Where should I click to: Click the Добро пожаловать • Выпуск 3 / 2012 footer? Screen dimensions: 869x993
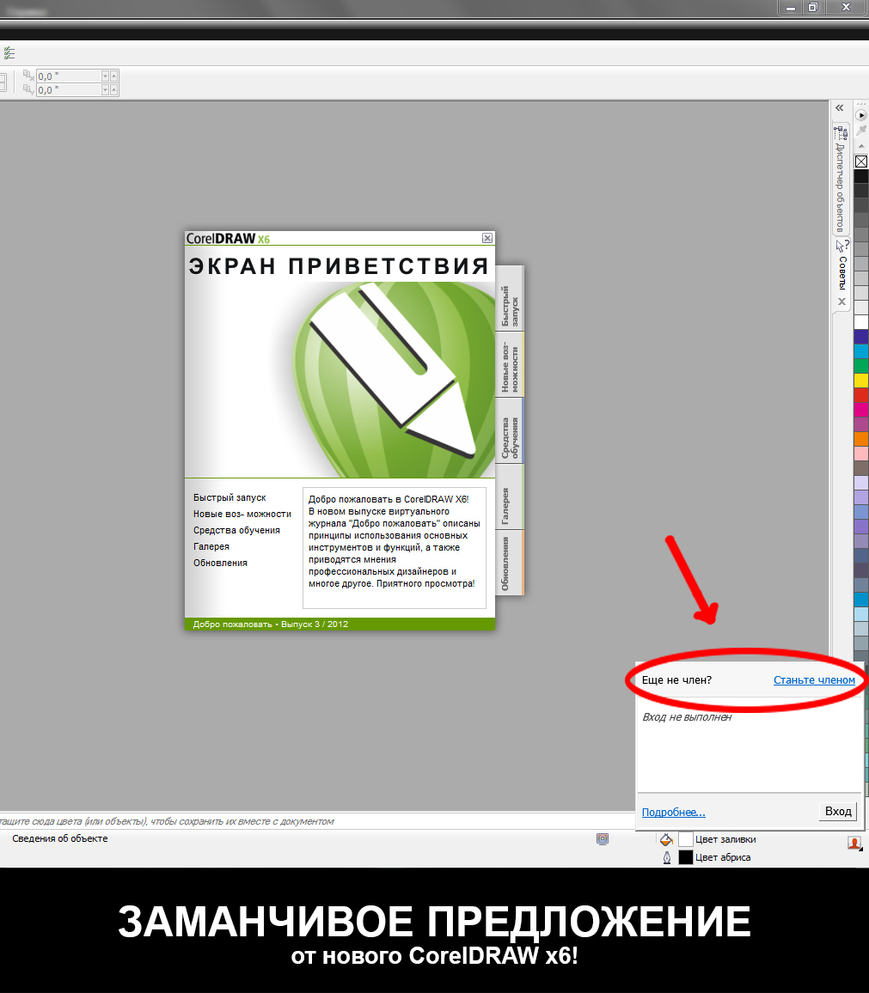(271, 624)
